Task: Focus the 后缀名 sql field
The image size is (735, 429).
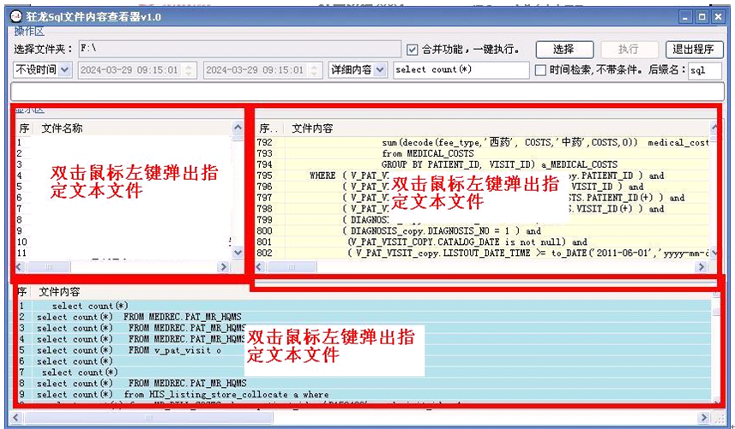Action: point(704,70)
